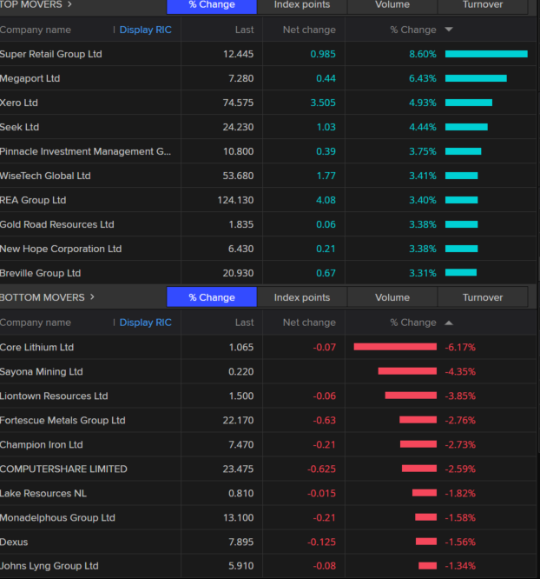Click Display RIC link in Top Movers header
This screenshot has height=579, width=540.
(145, 30)
